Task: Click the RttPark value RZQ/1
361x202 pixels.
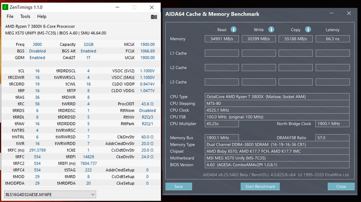Action: 148,124
